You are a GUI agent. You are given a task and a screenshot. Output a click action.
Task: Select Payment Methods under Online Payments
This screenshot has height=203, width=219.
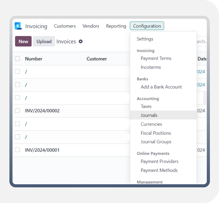point(159,171)
